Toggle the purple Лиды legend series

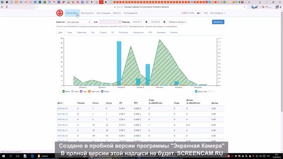point(83,91)
